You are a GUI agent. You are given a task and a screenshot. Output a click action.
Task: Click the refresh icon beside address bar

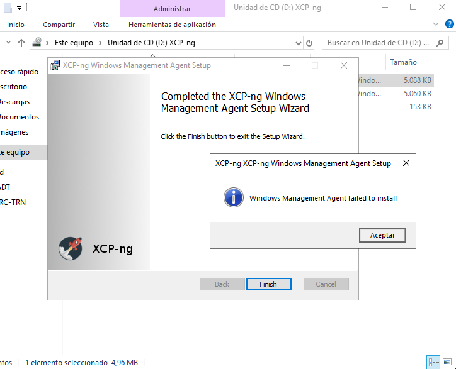(x=309, y=43)
